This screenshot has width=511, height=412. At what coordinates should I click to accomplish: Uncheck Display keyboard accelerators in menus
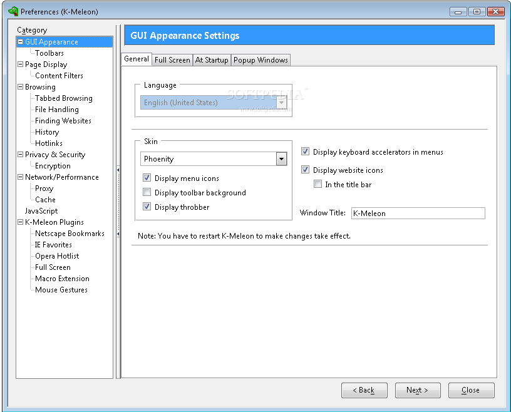tap(306, 152)
